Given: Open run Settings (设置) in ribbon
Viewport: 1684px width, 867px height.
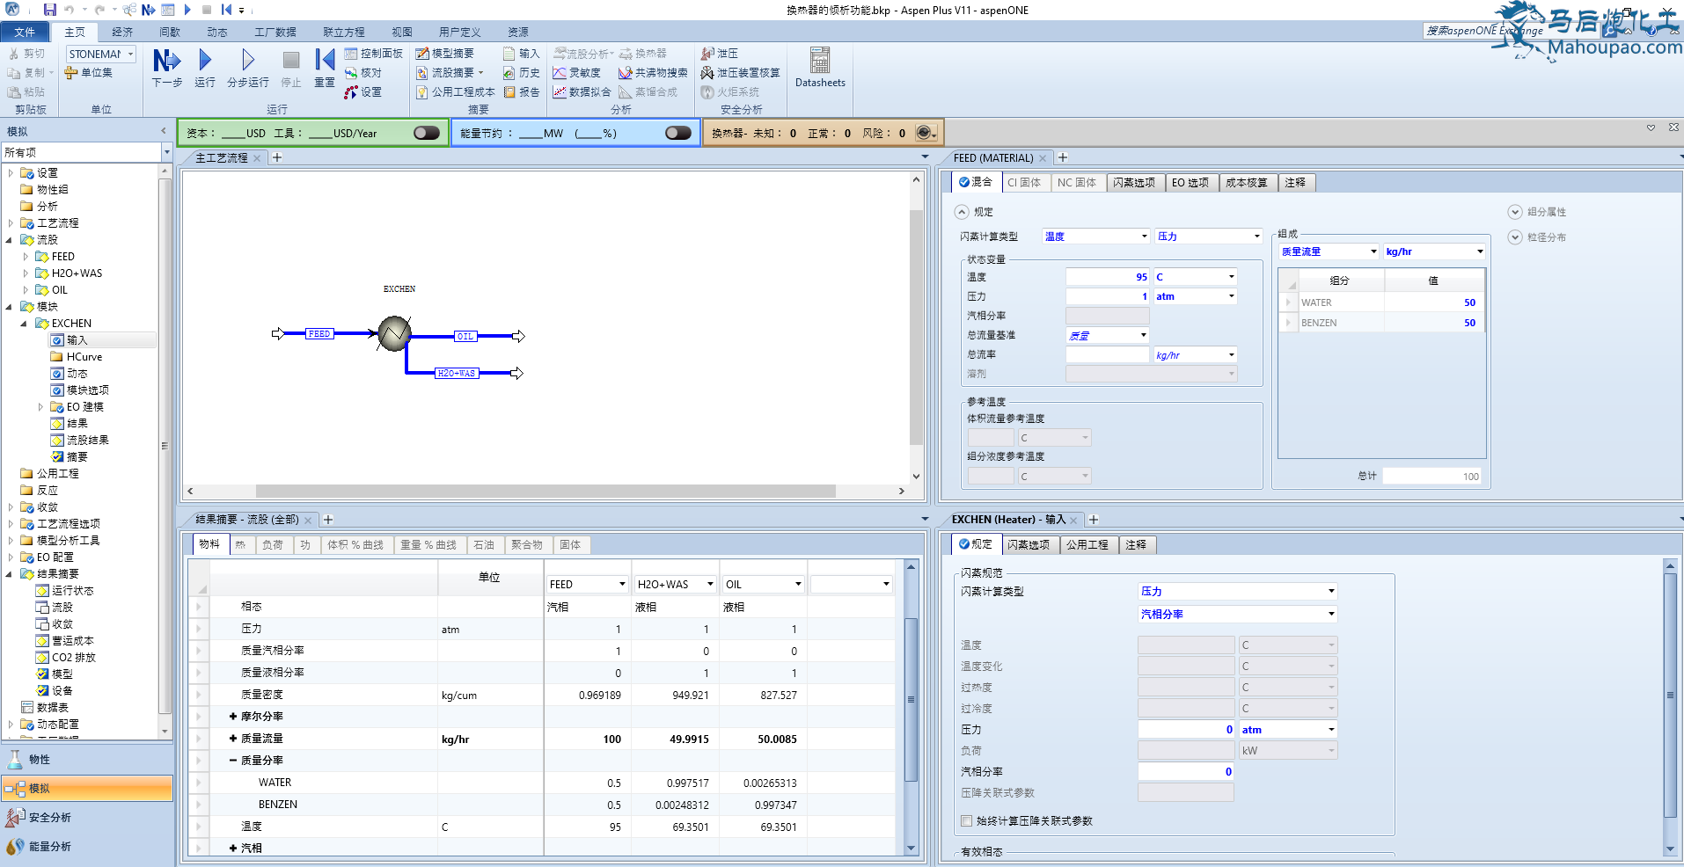Looking at the screenshot, I should (363, 92).
